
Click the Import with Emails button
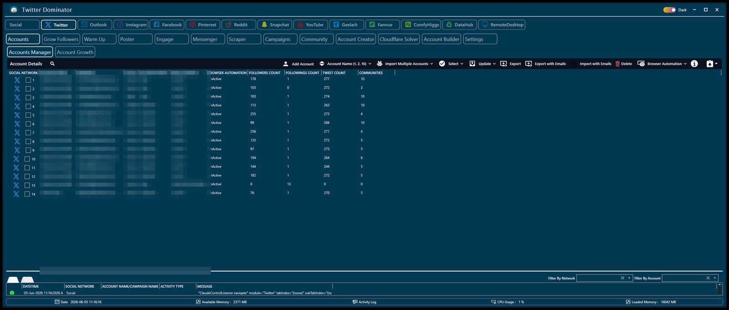595,64
